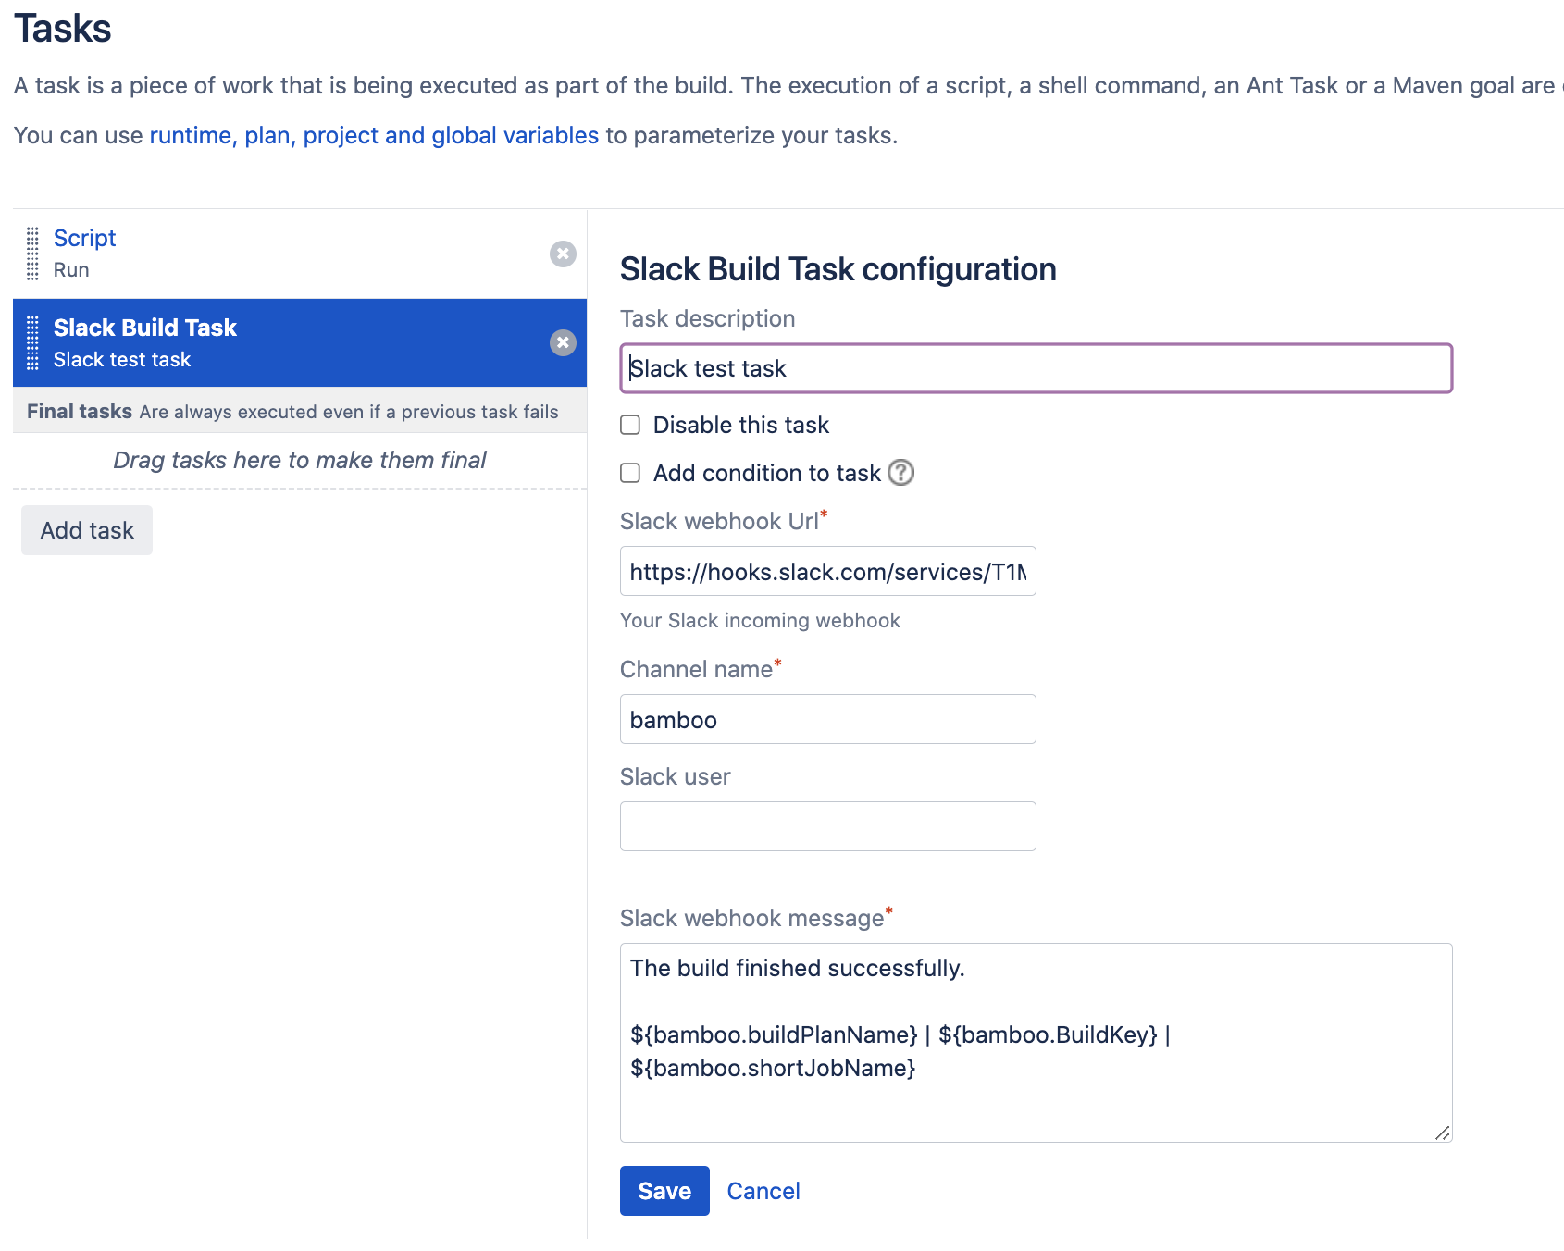Click into the Slack webhook Url field
Image resolution: width=1564 pixels, height=1251 pixels.
tap(827, 572)
